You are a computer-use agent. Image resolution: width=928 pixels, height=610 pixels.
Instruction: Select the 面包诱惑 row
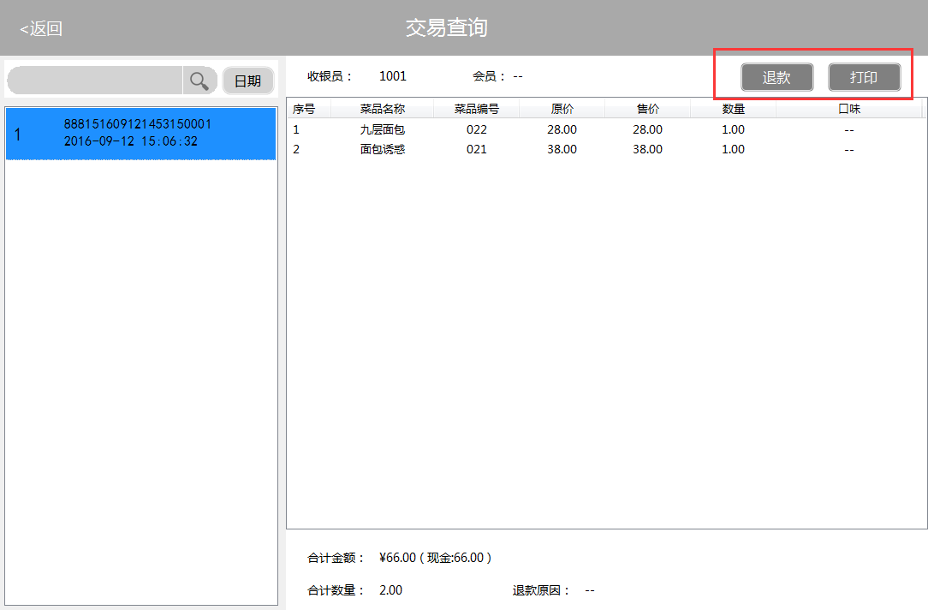point(382,149)
